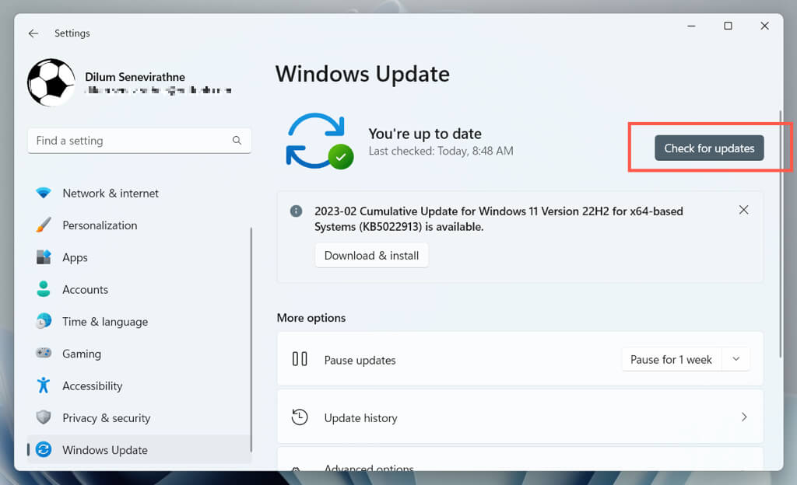Go to Accounts settings

click(x=86, y=290)
